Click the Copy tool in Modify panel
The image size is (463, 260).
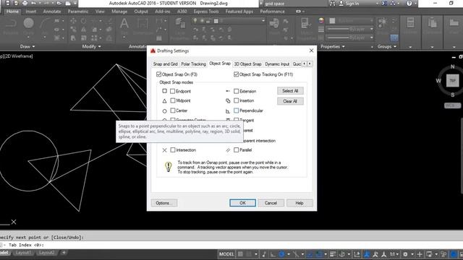pos(73,30)
